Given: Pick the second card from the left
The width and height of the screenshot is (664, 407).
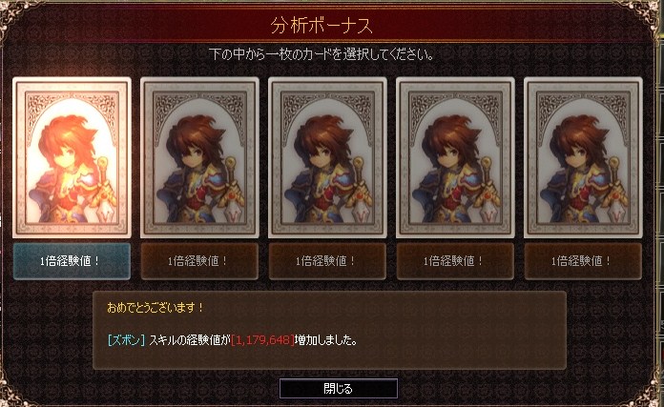Looking at the screenshot, I should pos(199,157).
